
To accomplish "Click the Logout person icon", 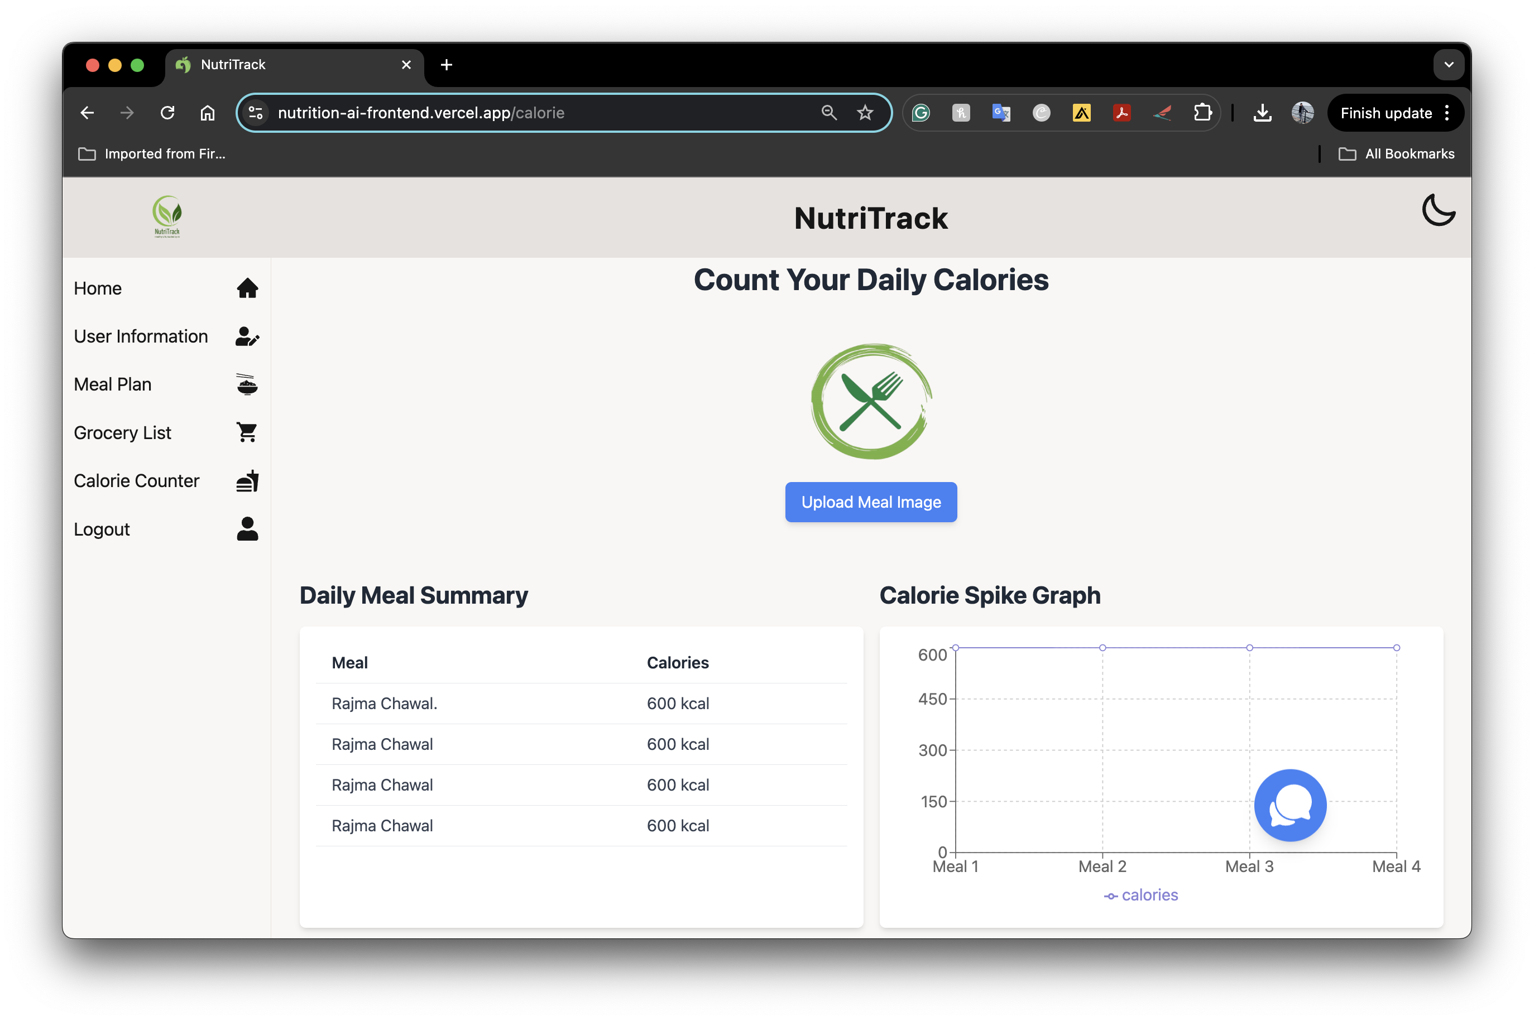I will [x=247, y=529].
